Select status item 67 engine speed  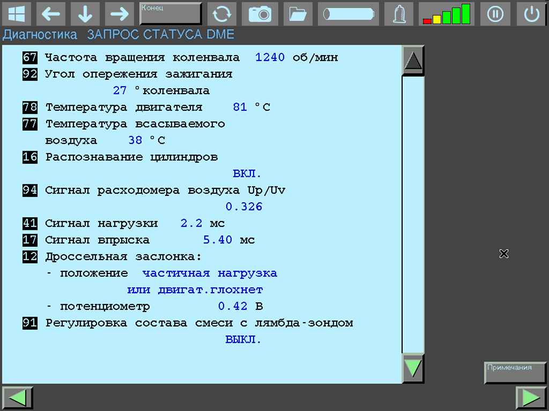(30, 57)
